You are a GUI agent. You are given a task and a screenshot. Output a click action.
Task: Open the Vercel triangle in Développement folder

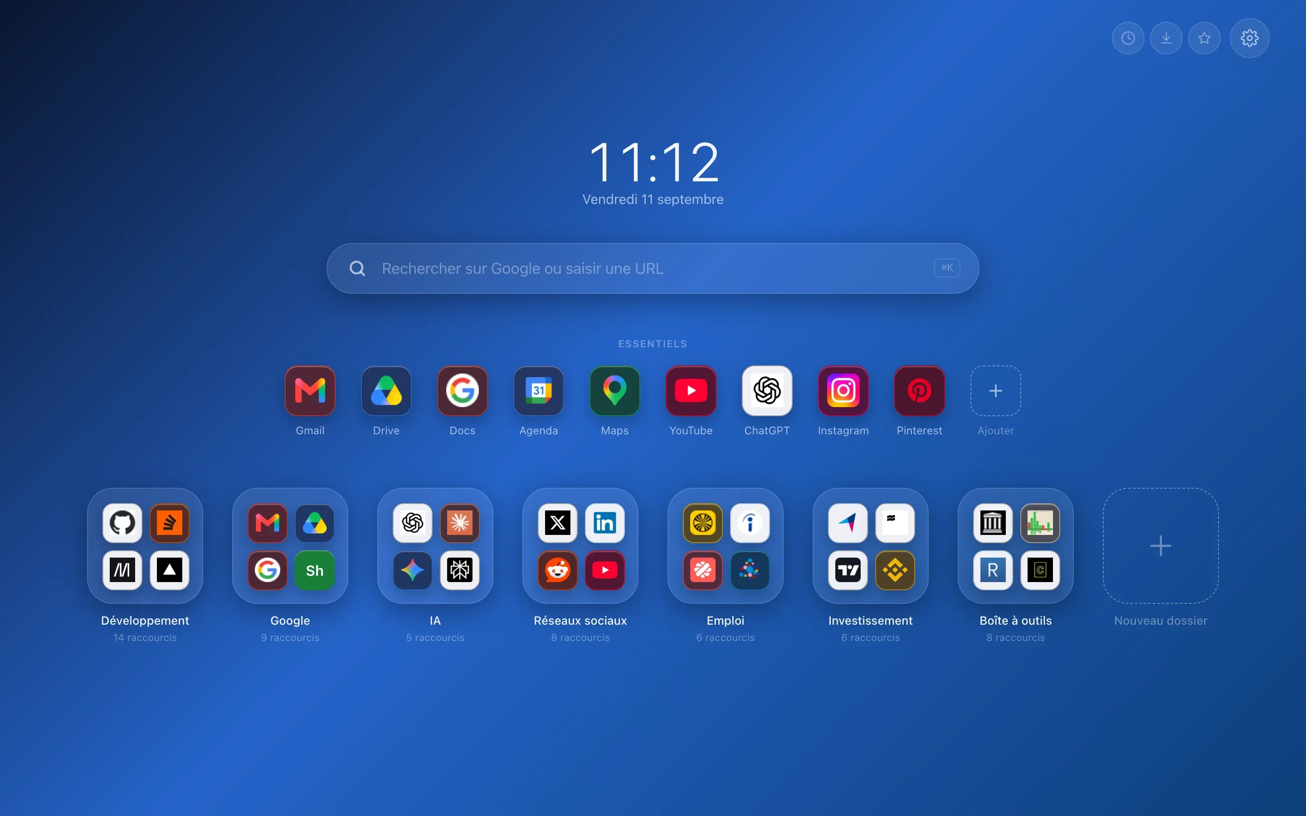[x=170, y=570]
